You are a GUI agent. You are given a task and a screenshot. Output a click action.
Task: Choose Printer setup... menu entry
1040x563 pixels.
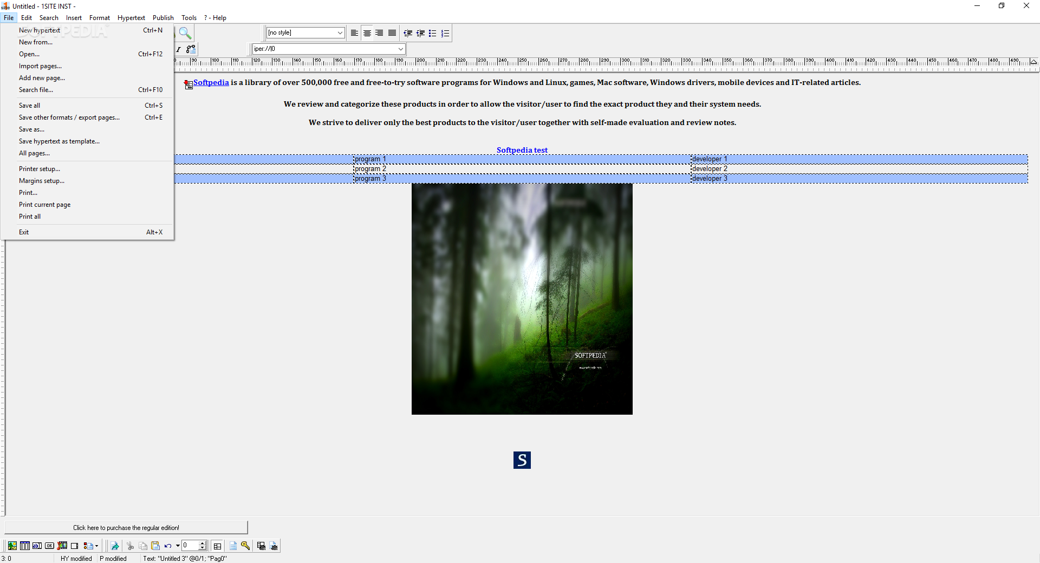click(x=87, y=169)
